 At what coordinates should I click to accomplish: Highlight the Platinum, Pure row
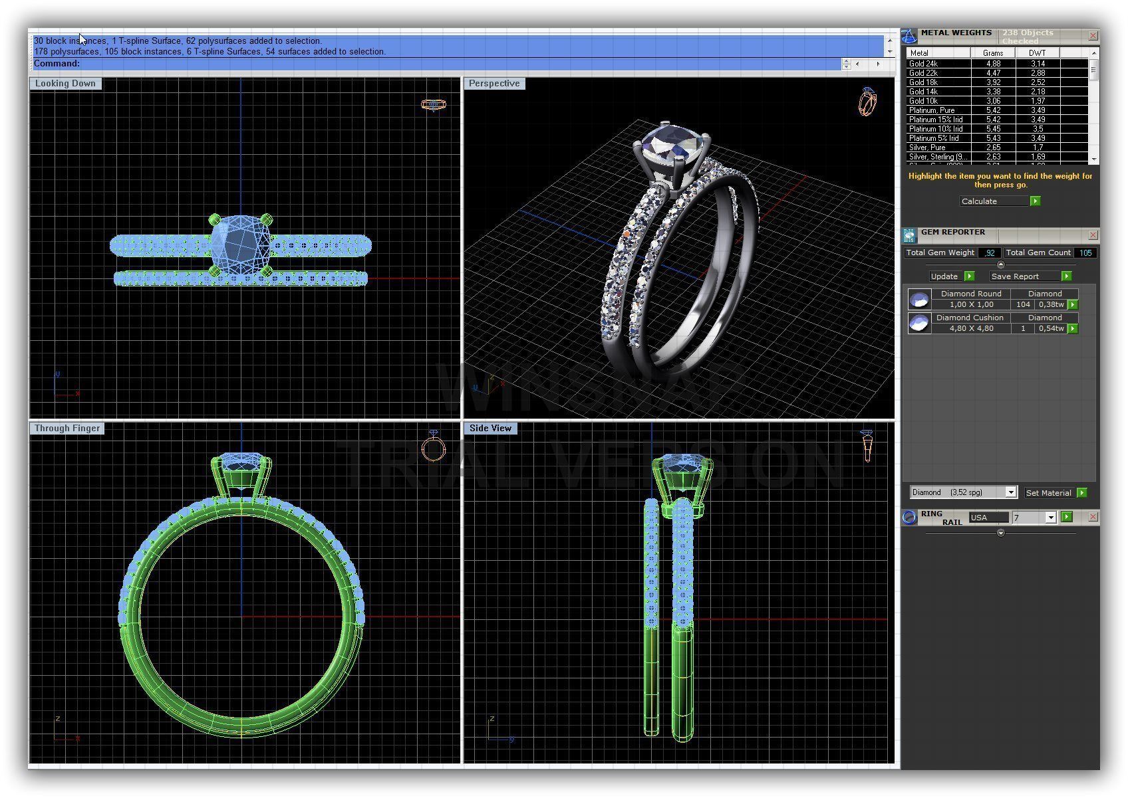(x=996, y=110)
